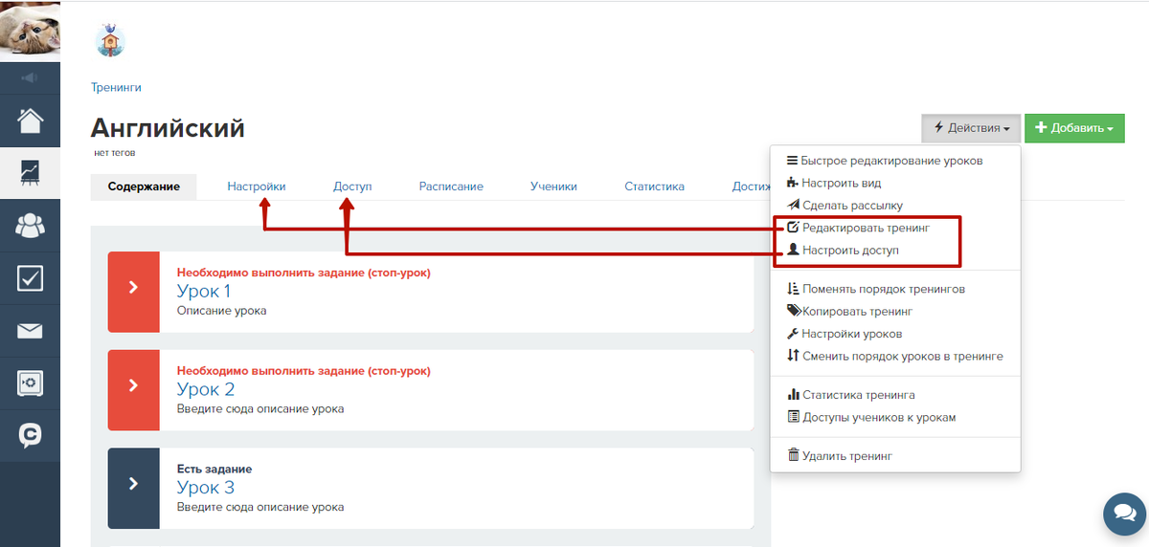Viewport: 1149px width, 547px height.
Task: Expand the Действия dropdown button
Action: click(971, 128)
